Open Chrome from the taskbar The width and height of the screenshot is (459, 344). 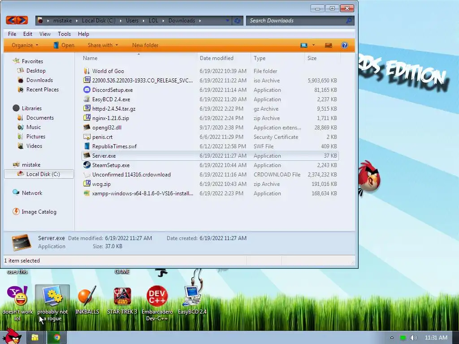click(57, 338)
